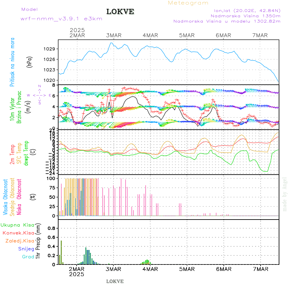Click the wrf-nmm_v3.9.1 e3km model name
291x291 pixels.
61,19
